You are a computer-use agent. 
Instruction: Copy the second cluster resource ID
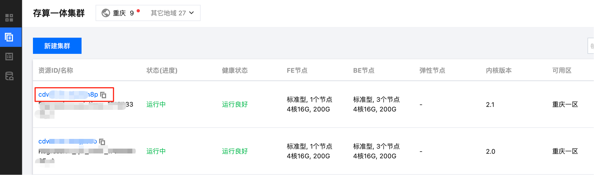point(102,142)
